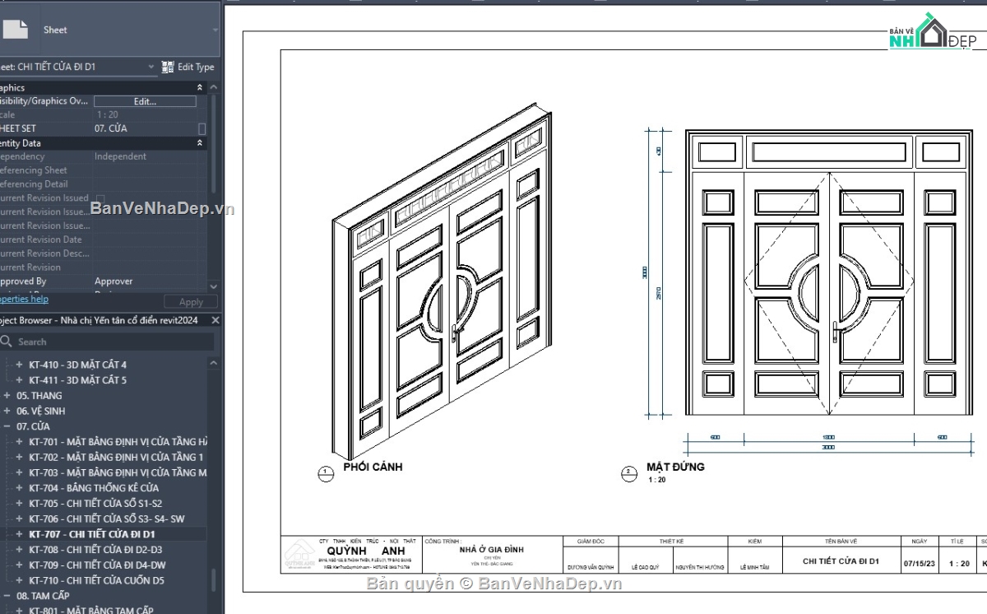
Task: Expand sheet KT-705 - CHI TIẾT CỬA SỔ S1-S2
Action: pos(20,504)
